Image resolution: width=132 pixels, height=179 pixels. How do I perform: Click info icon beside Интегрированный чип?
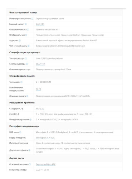pos(32,19)
